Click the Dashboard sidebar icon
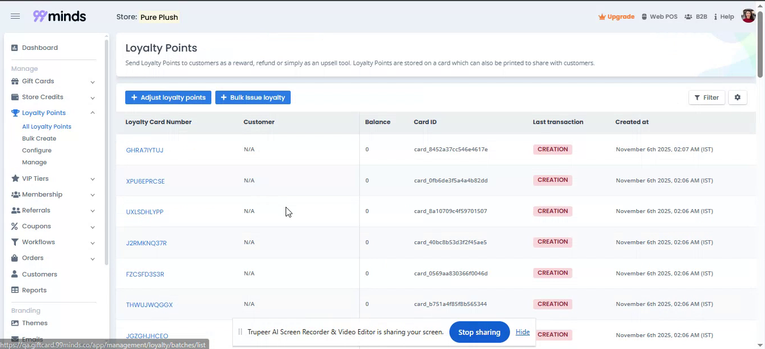 (15, 48)
